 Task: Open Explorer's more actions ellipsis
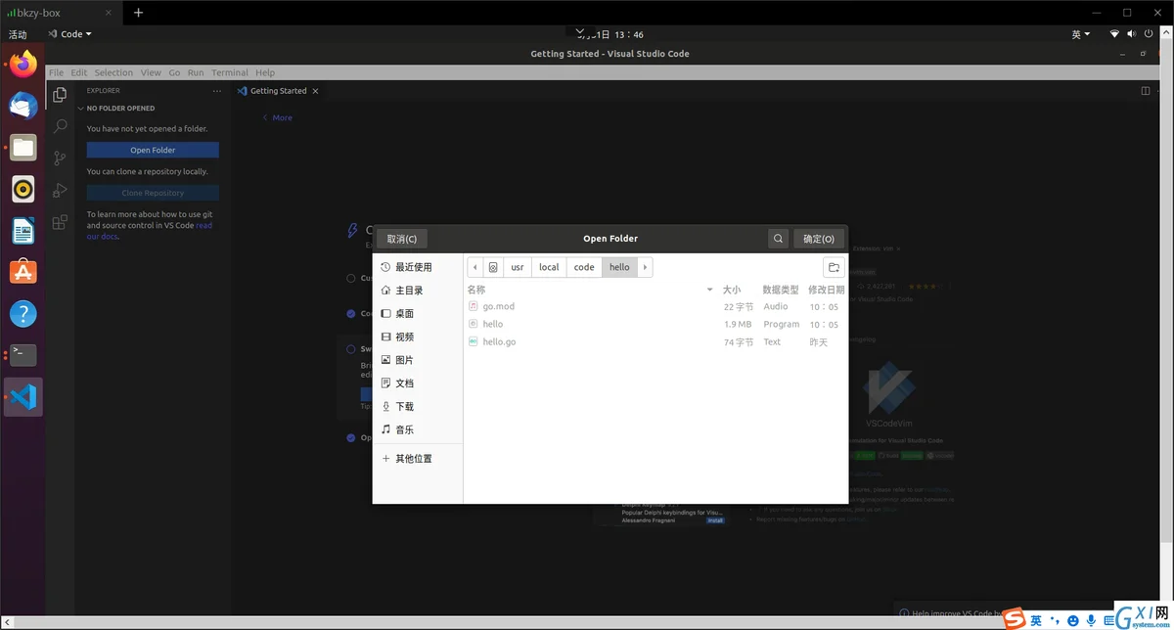tap(217, 91)
